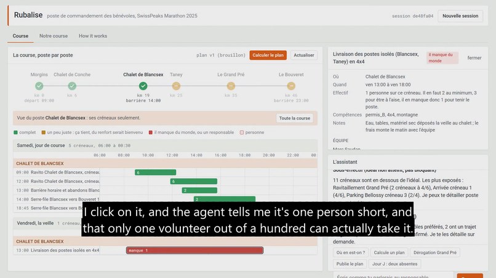Click the ÉQUIPE section label
Screen dimensions: 496x278
click(x=340, y=141)
